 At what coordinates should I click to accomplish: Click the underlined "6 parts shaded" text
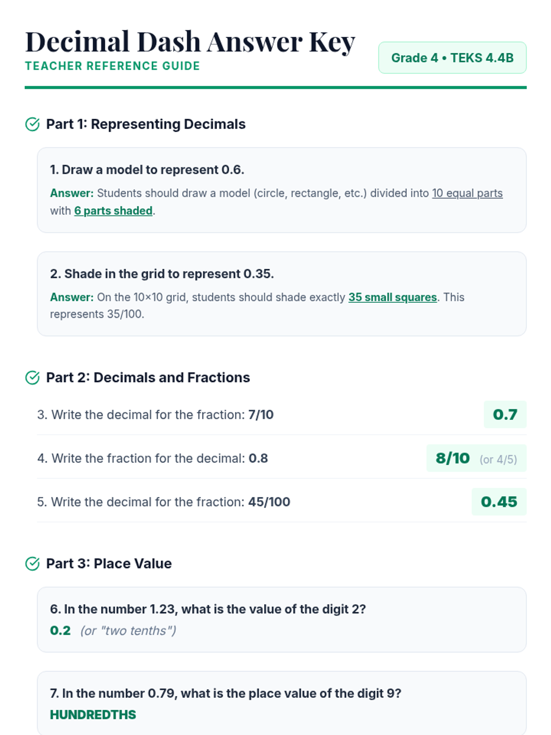point(113,211)
